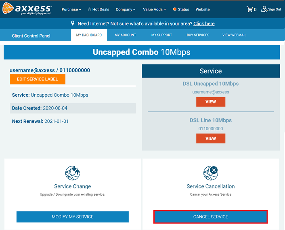Click the Service Cancellation globe icon

coord(211,173)
